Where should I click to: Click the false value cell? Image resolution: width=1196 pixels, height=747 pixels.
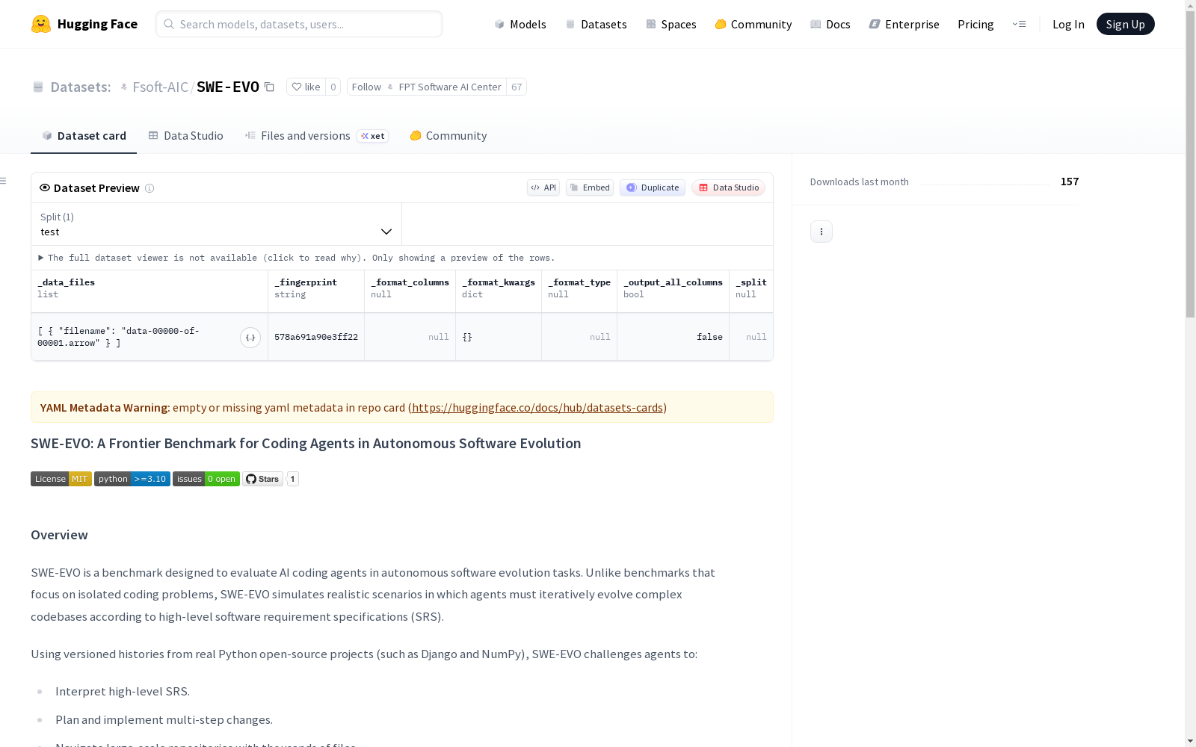click(673, 337)
